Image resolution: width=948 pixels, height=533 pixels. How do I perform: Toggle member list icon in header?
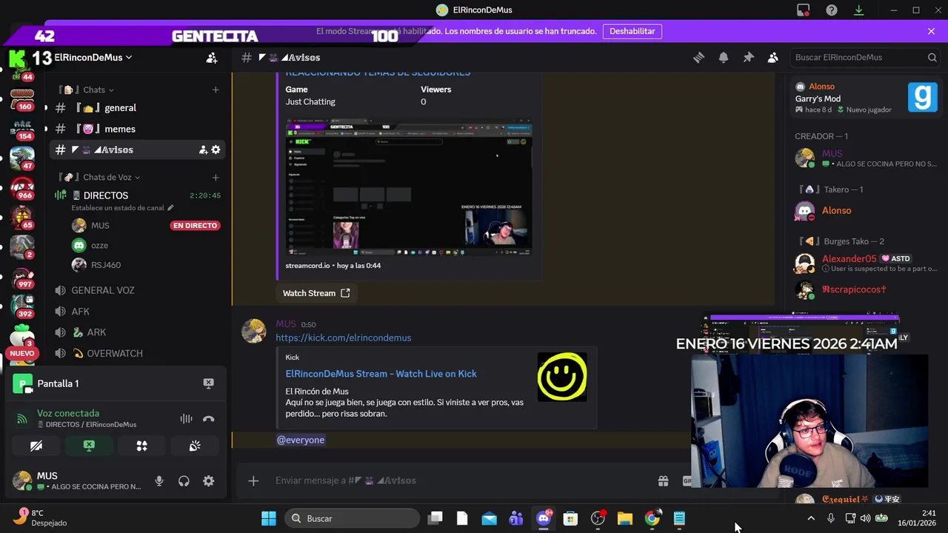tap(772, 57)
